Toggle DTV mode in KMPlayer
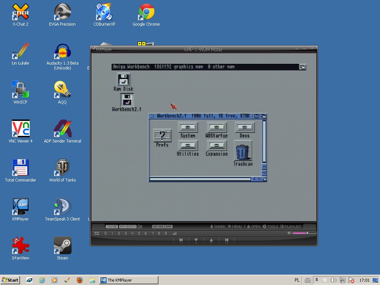This screenshot has width=380, height=285. 132,227
